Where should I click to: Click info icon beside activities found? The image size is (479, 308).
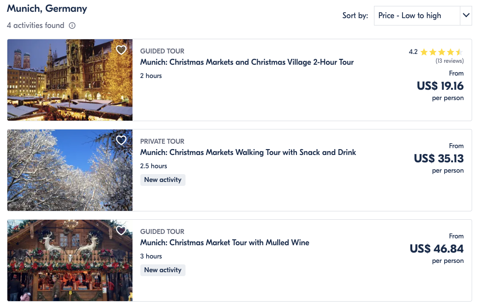[72, 26]
